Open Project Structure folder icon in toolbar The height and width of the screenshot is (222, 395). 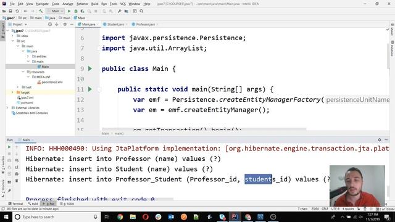[x=127, y=11]
